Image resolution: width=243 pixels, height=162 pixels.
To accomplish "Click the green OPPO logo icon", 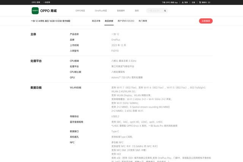I will click(x=35, y=11).
